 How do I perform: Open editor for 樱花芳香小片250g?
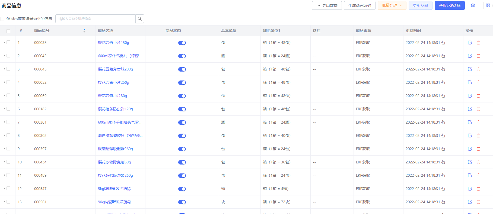(x=470, y=82)
